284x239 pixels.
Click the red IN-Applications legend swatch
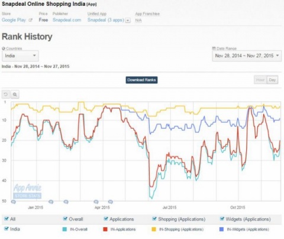[105, 230]
